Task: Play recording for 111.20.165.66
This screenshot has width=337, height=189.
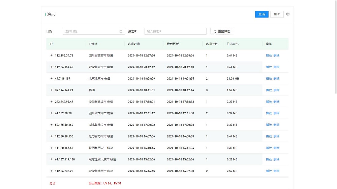Action: tap(269, 148)
